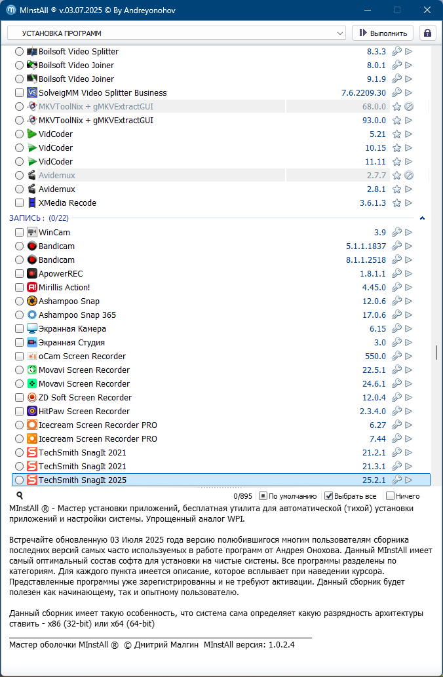
Task: Click the Экранная Камера app icon
Action: 32,328
